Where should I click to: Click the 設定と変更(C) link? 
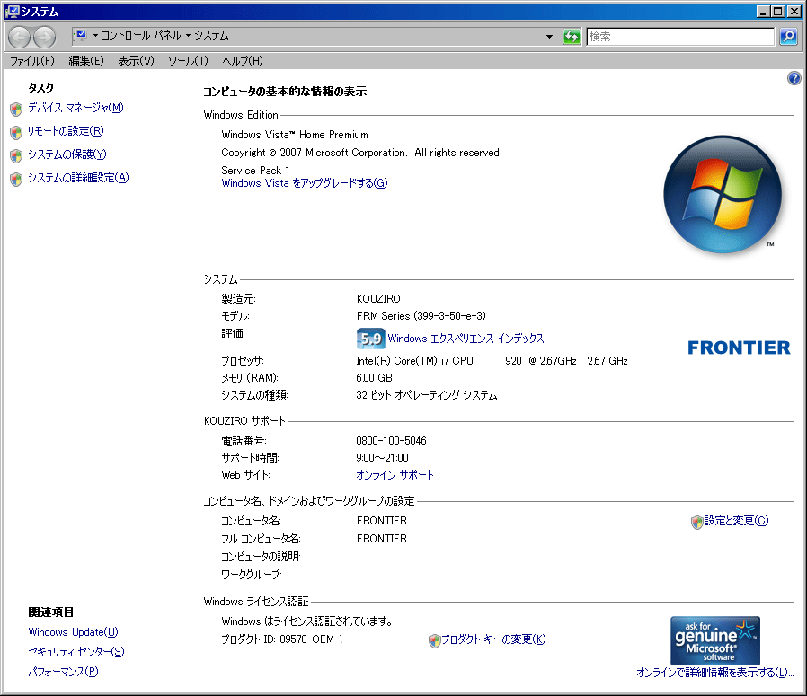point(736,521)
